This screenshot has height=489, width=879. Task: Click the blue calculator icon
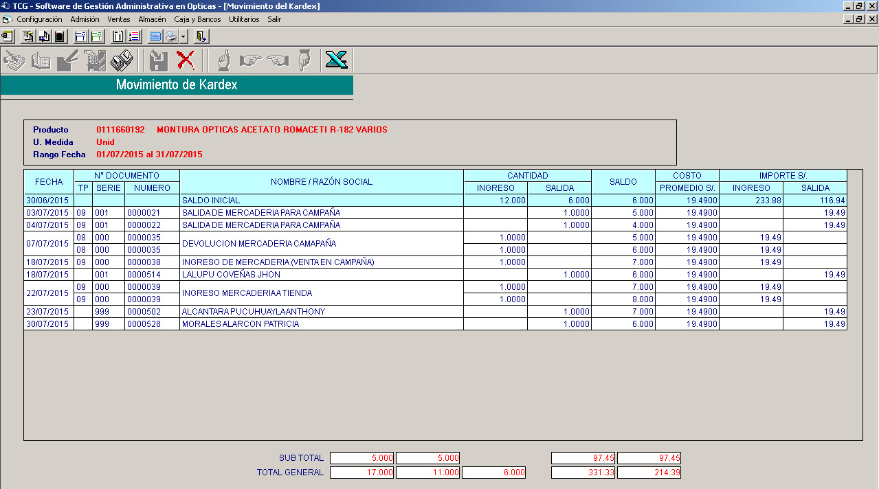(x=155, y=36)
